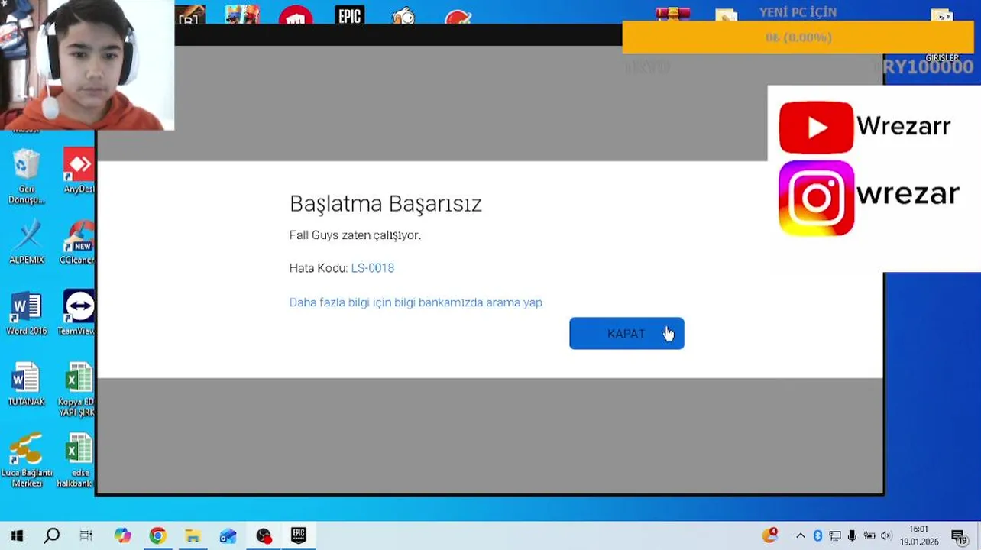Show hidden system tray icons

[800, 535]
